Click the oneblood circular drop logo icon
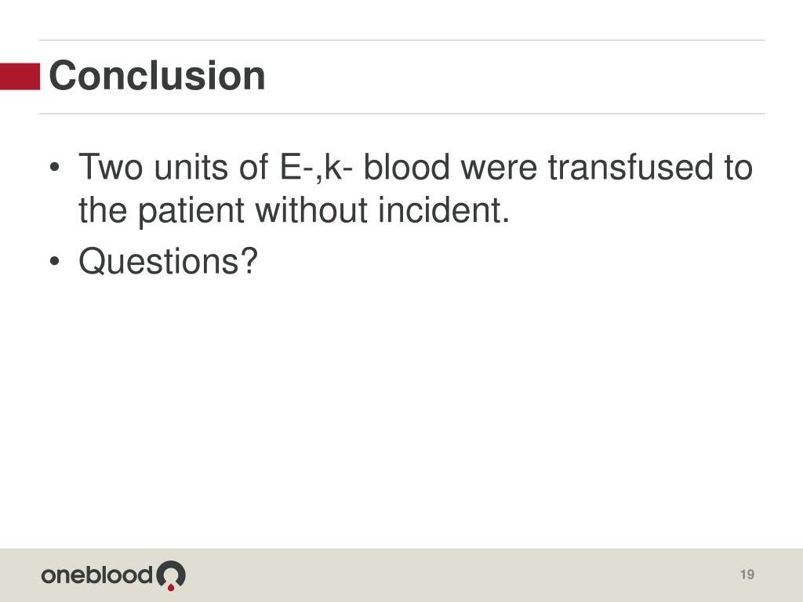 170,575
